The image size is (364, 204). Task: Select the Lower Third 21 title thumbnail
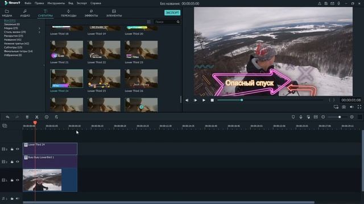[67, 50]
